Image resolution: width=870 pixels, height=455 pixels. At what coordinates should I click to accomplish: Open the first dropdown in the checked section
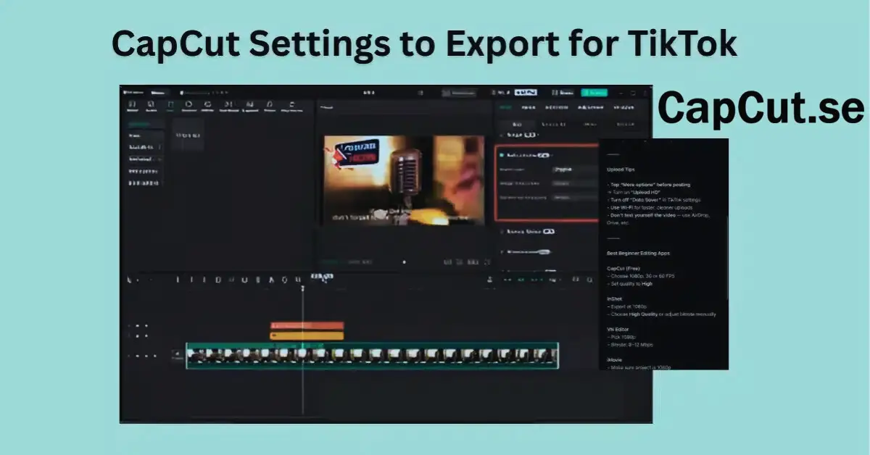point(574,169)
